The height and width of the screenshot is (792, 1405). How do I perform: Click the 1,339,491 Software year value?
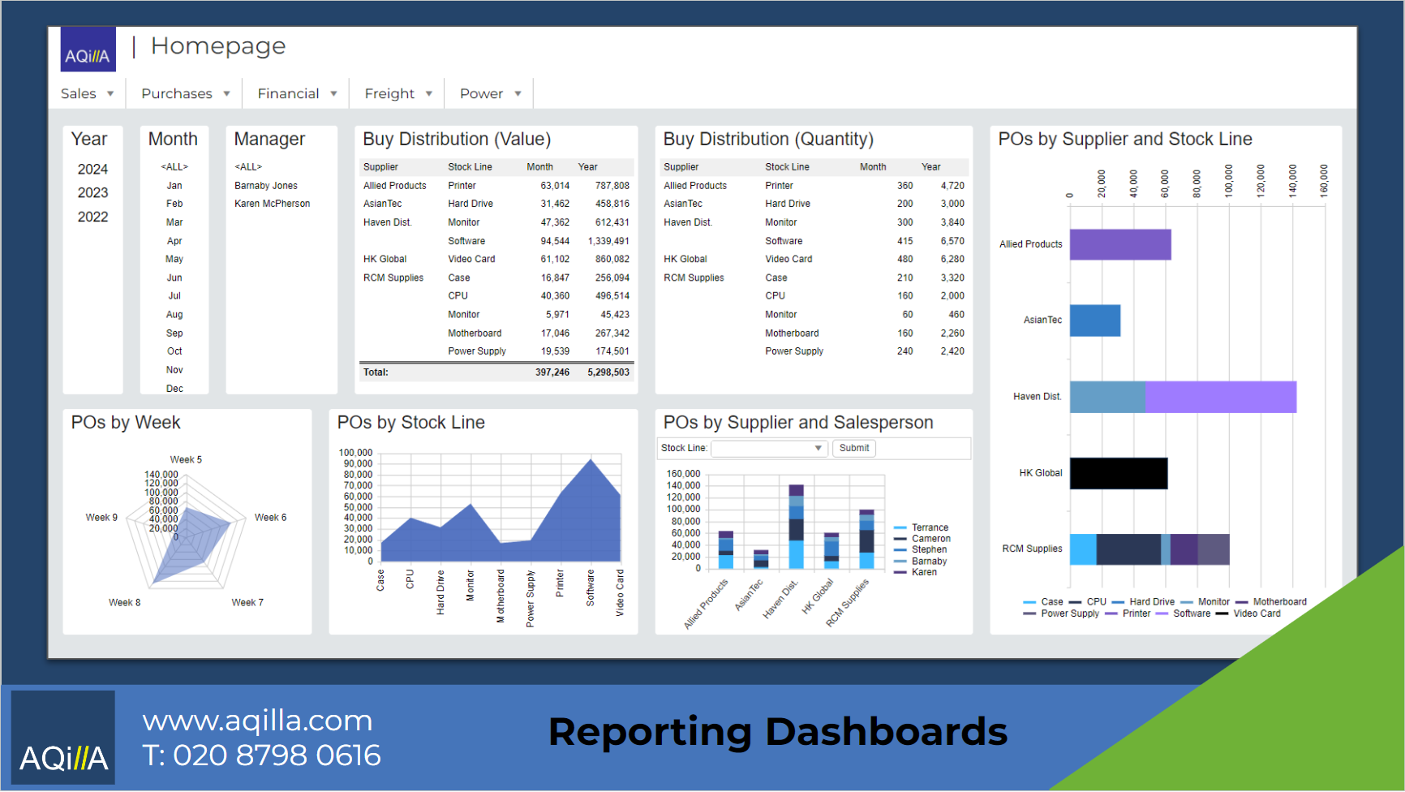tap(608, 241)
